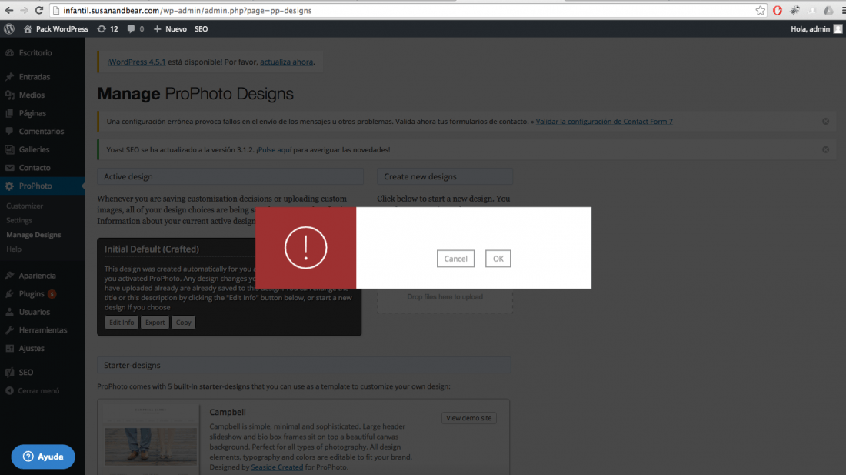Screen dimensions: 846x475
Task: Open the WordPress 4.5.1 link
Action: tap(136, 62)
